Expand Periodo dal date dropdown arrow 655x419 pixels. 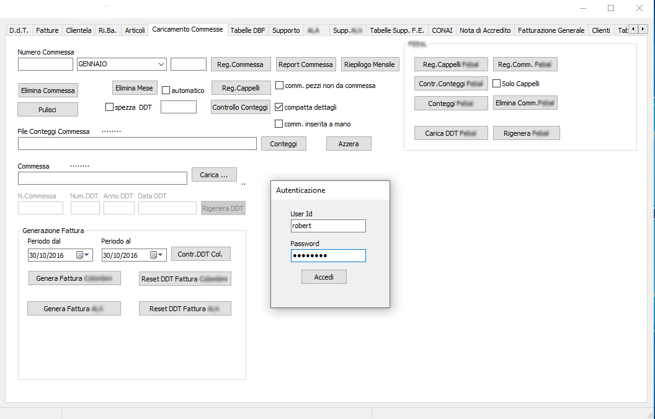[87, 255]
